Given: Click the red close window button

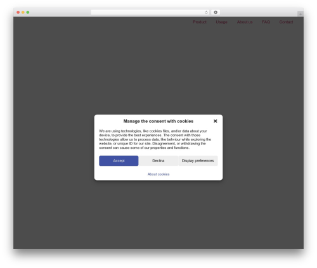Looking at the screenshot, I should click(x=18, y=12).
